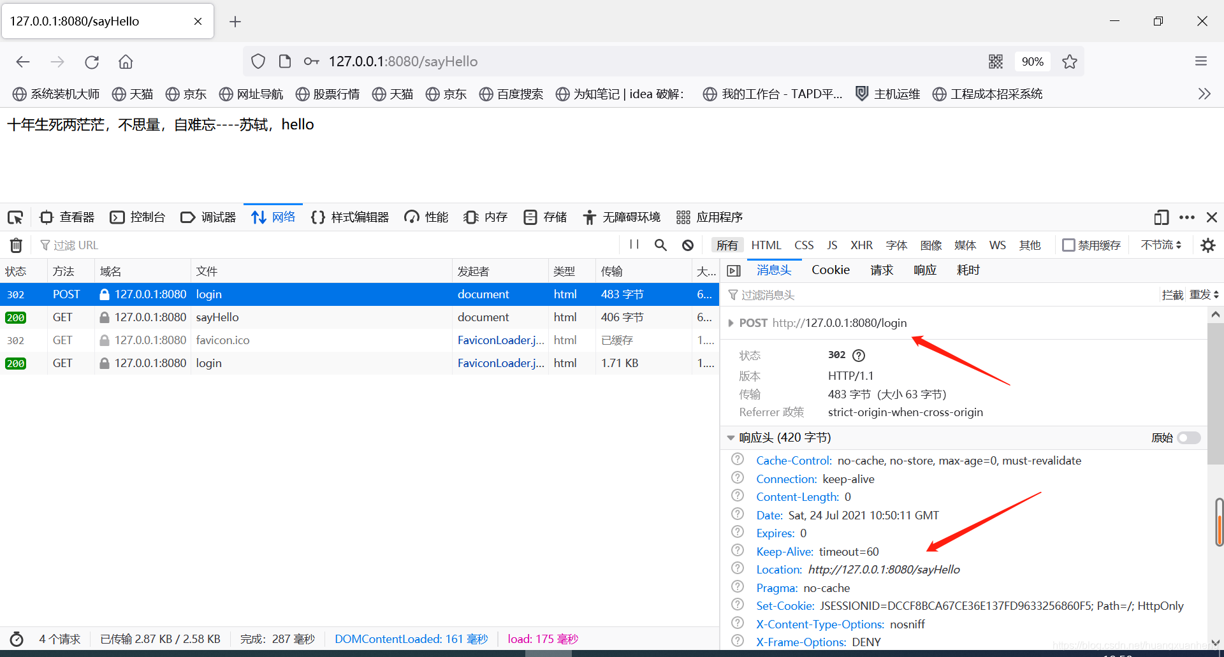Open the devtools more options menu

point(1187,217)
